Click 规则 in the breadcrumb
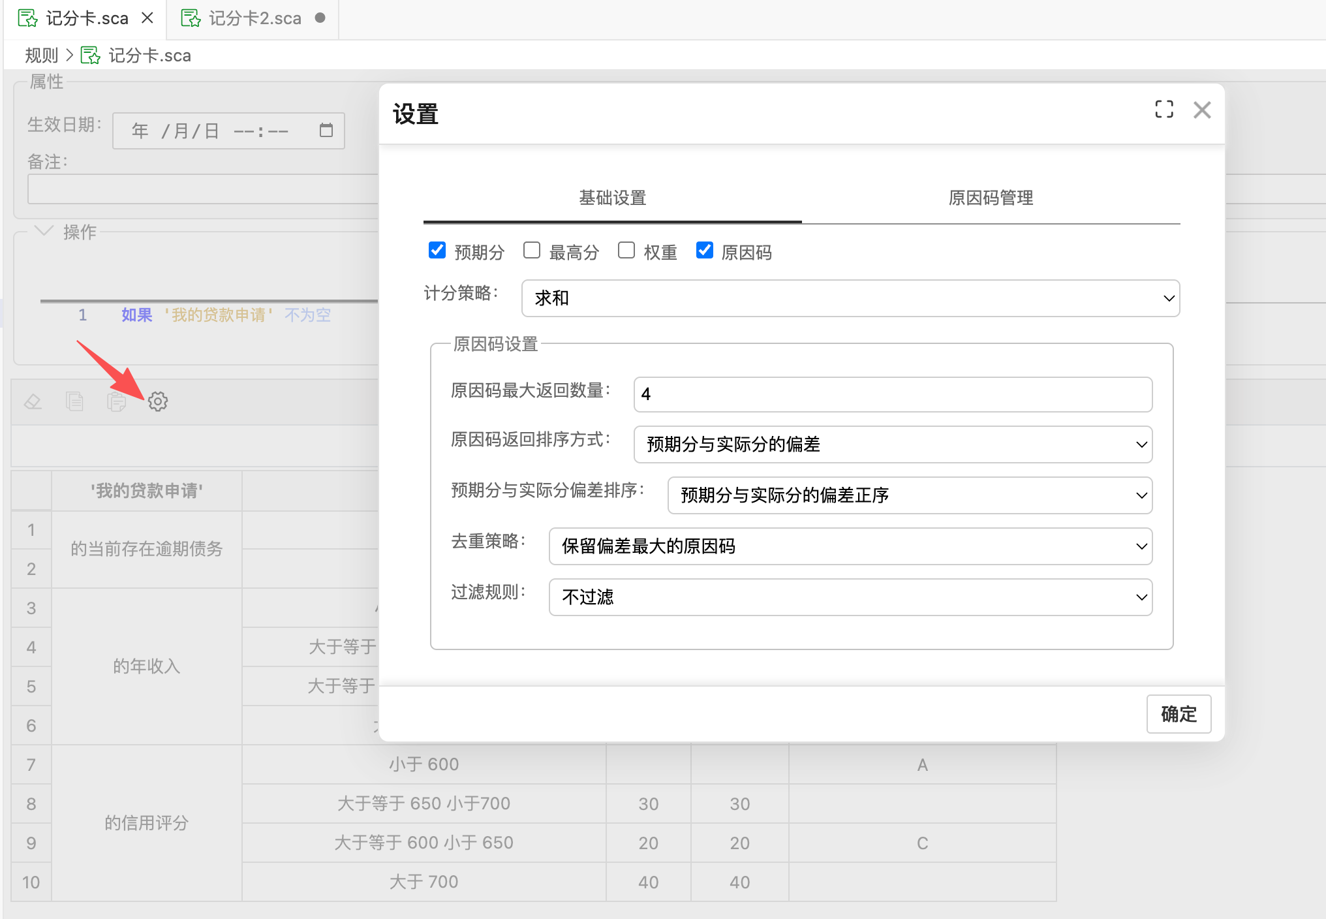The height and width of the screenshot is (919, 1326). 42,55
